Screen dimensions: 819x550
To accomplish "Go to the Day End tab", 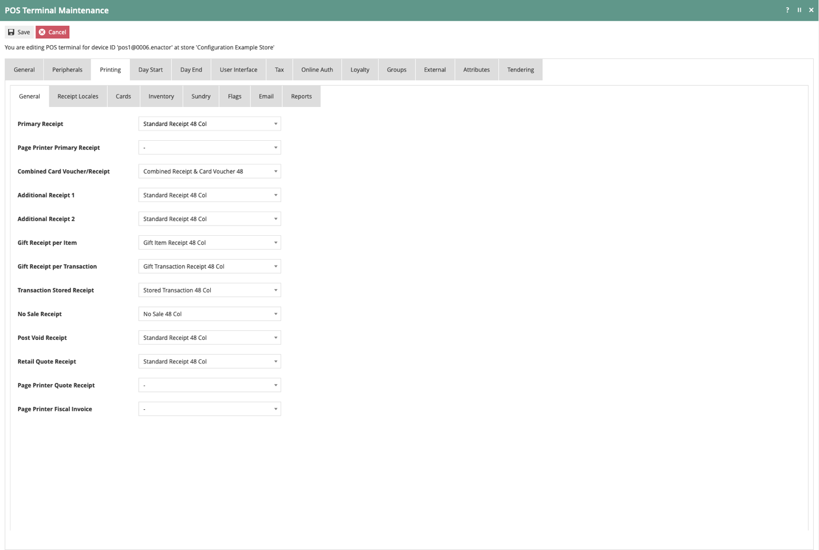I will [191, 70].
